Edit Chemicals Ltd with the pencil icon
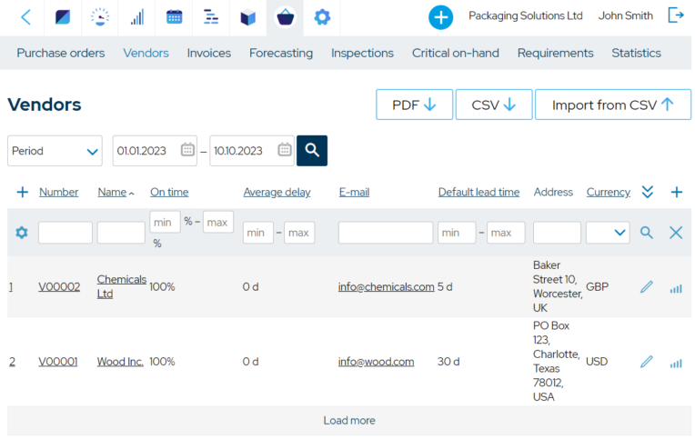 coord(647,287)
